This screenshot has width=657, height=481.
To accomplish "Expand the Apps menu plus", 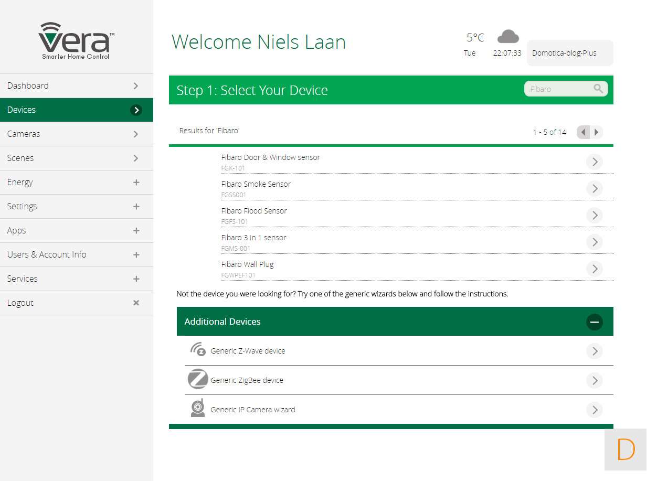I will point(136,230).
